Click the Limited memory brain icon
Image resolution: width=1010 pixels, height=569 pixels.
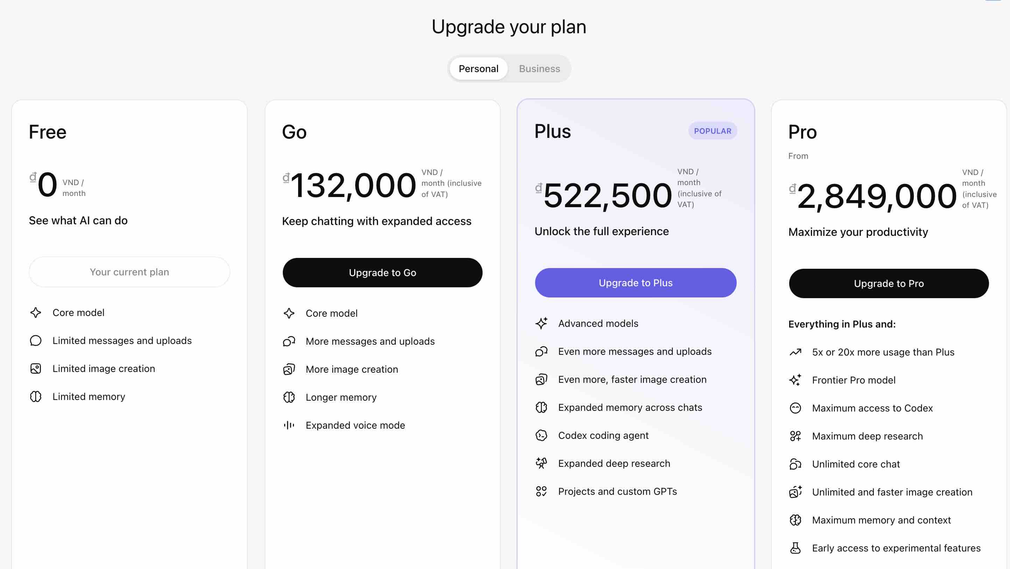pyautogui.click(x=36, y=396)
